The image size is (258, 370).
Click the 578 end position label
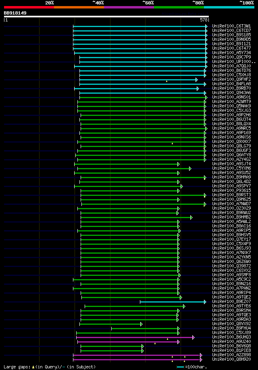point(204,20)
